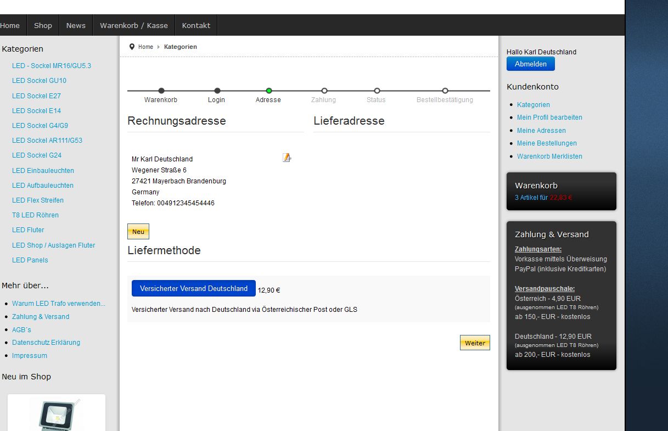The height and width of the screenshot is (431, 668).
Task: Select the green Adresse step dot
Action: (x=269, y=91)
